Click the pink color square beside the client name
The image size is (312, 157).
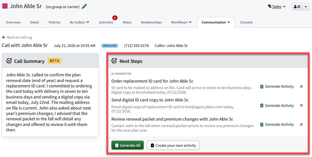[5, 6]
